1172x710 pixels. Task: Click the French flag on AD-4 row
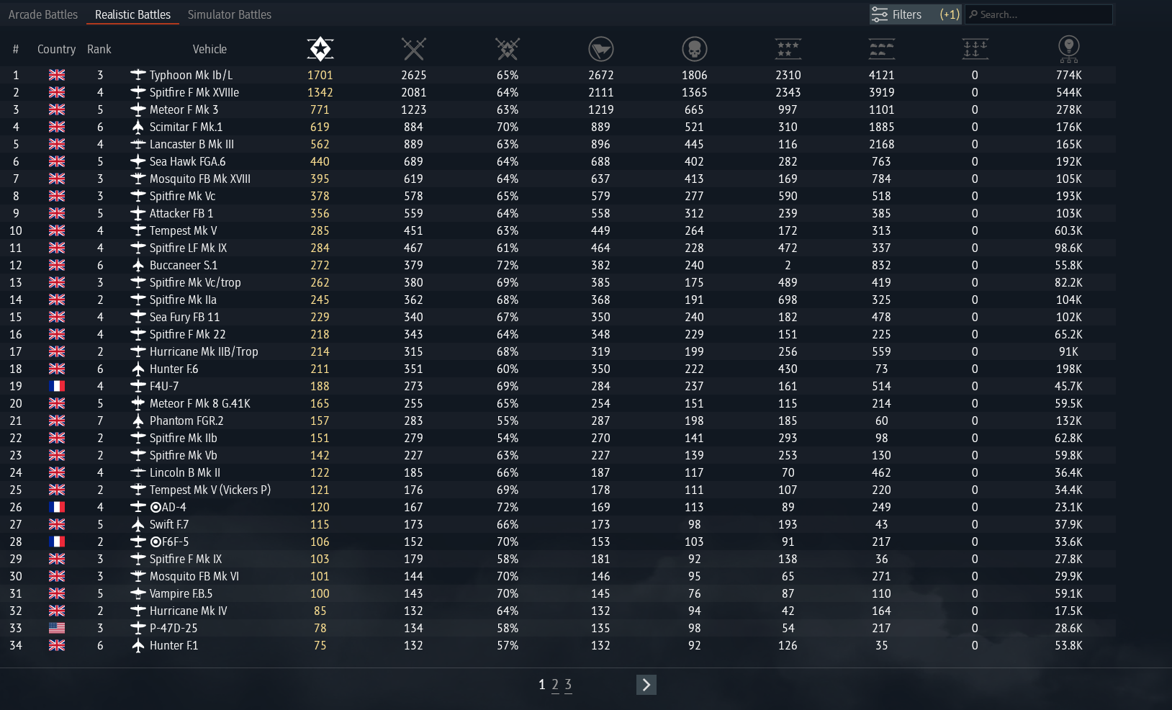click(57, 507)
